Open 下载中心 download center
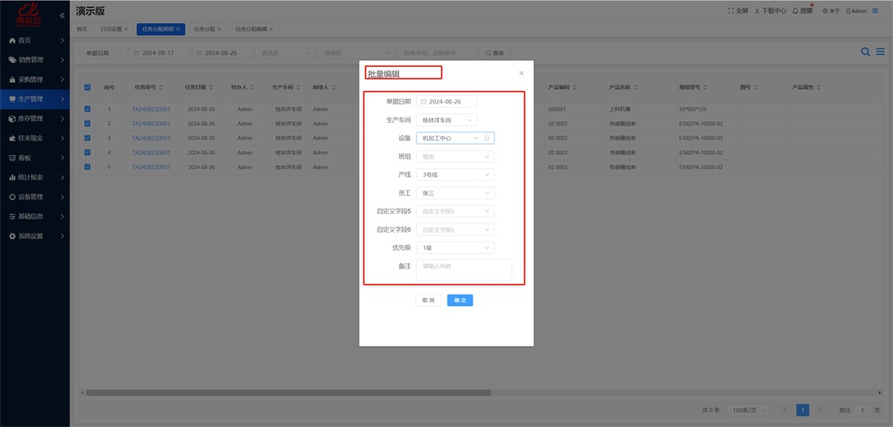Screen dimensions: 893x427 point(770,11)
